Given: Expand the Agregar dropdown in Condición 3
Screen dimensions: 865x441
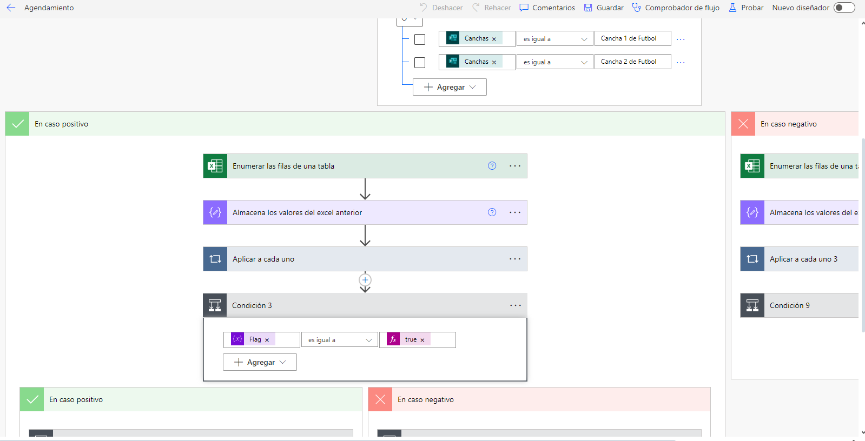Looking at the screenshot, I should 260,362.
